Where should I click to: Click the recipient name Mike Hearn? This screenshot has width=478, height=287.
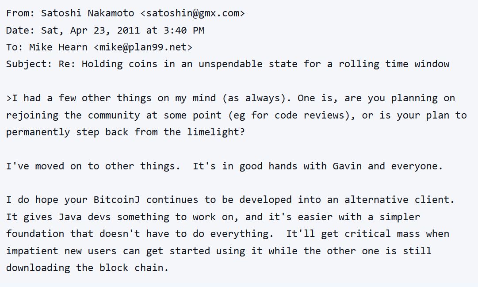click(x=58, y=47)
